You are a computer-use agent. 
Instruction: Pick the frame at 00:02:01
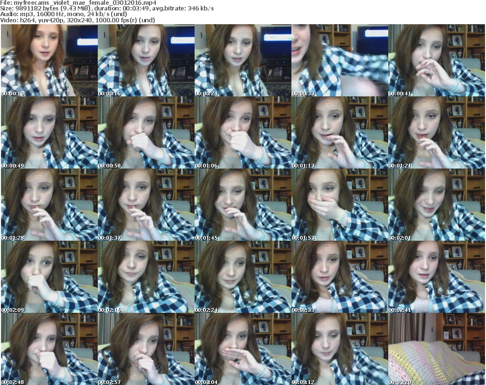tap(437, 205)
